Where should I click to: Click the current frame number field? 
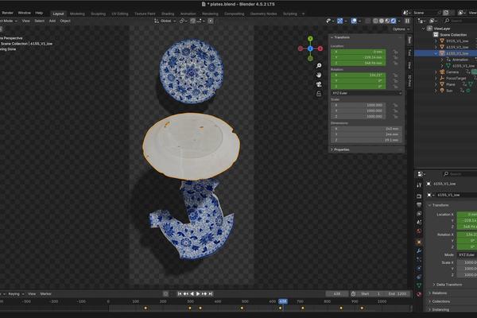point(337,293)
